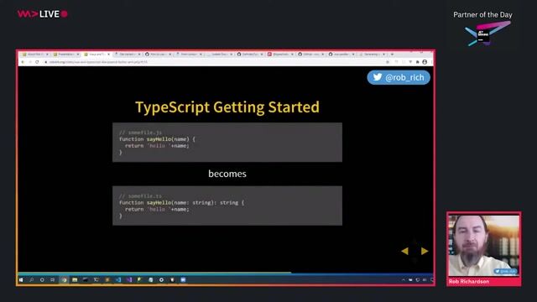
Task: Click the Rob Richardson webcam thumbnail
Action: [x=483, y=245]
